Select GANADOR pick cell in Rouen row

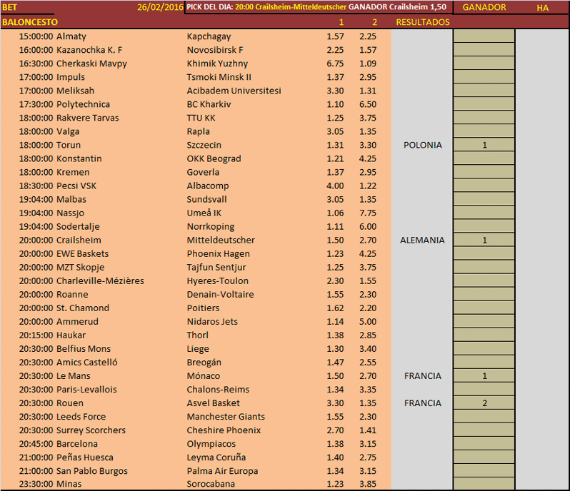pos(484,403)
